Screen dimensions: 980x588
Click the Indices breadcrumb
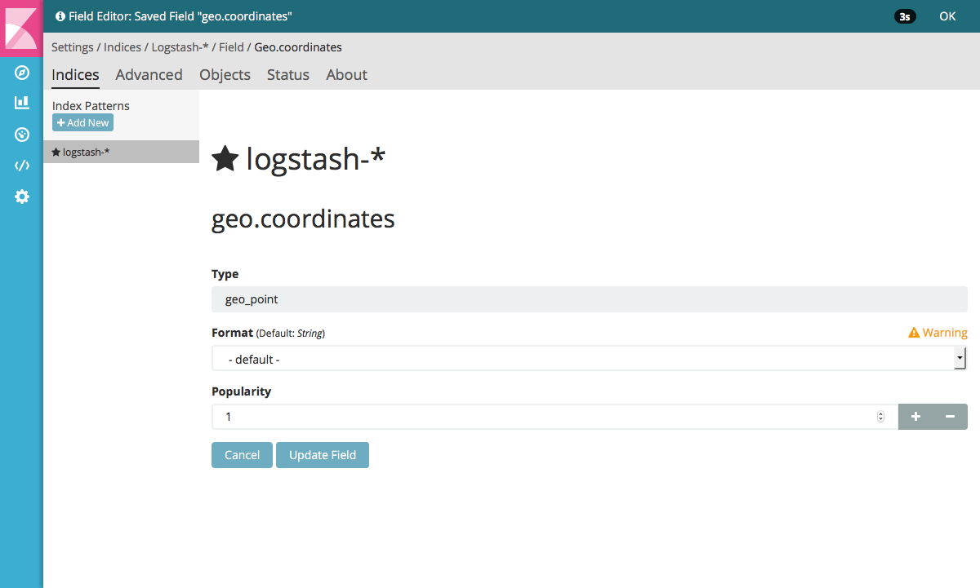point(122,47)
